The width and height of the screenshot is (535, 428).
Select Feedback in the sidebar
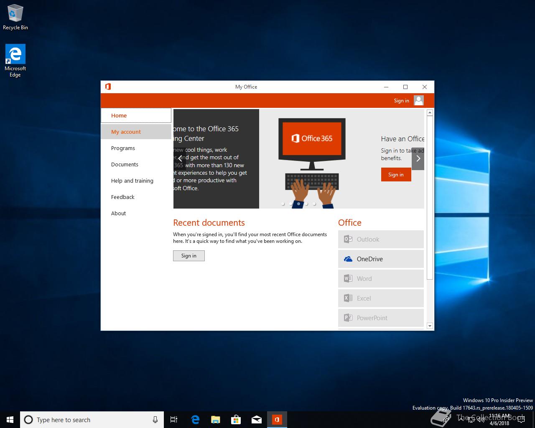click(136, 197)
